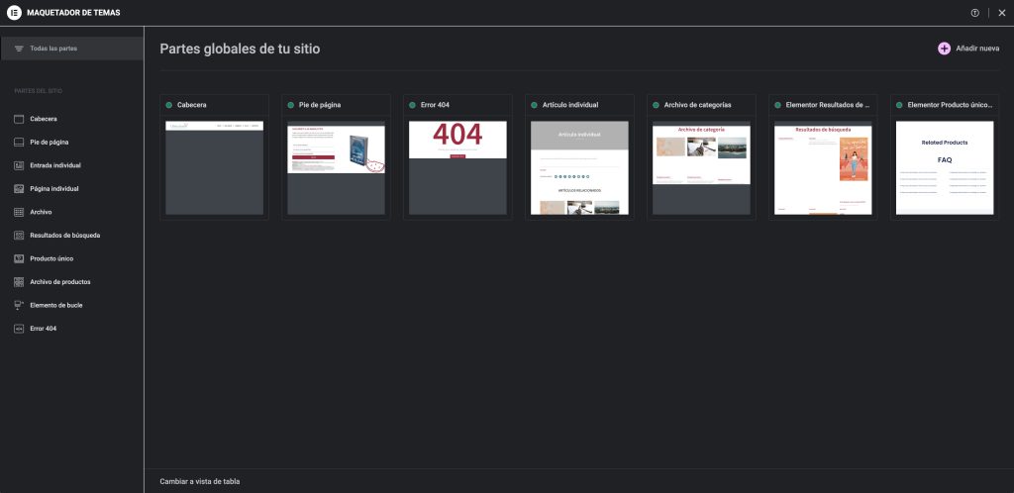Click the Archivo de productos sidebar icon
1014x493 pixels.
coord(19,282)
